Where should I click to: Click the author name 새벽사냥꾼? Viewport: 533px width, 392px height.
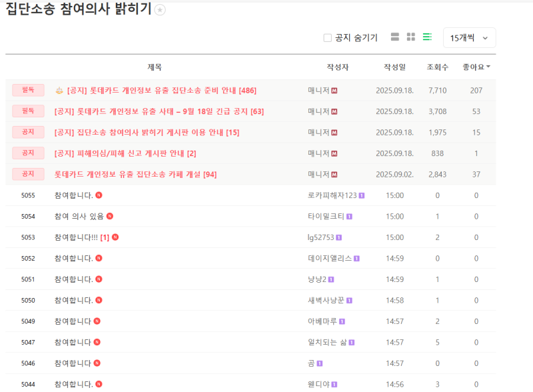coord(326,300)
